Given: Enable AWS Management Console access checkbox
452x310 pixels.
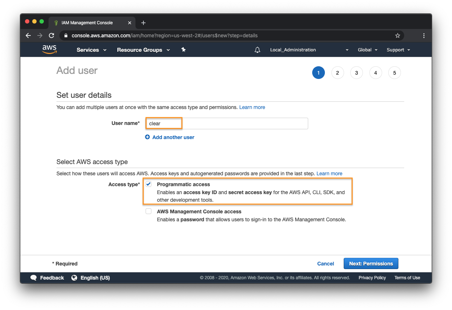Looking at the screenshot, I should [x=148, y=211].
